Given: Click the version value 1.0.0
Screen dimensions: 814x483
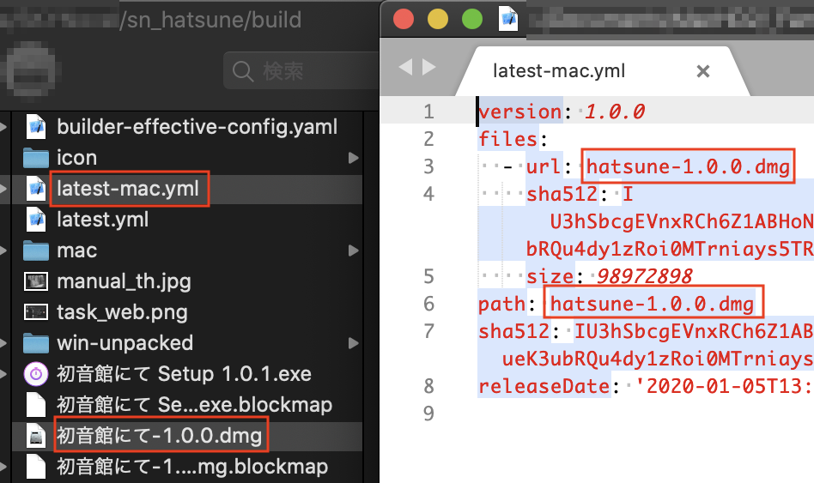Looking at the screenshot, I should (x=615, y=112).
